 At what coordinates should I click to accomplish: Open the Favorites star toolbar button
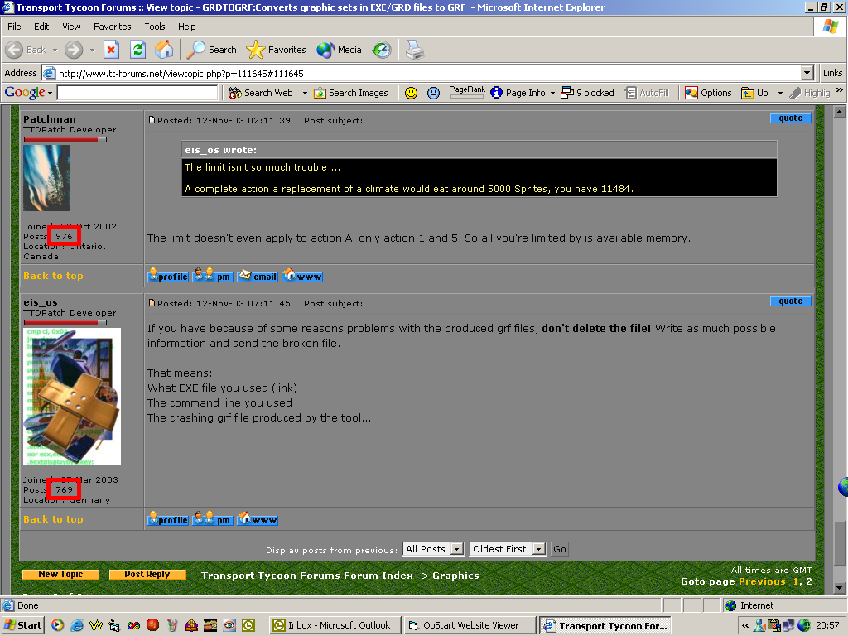[x=276, y=50]
